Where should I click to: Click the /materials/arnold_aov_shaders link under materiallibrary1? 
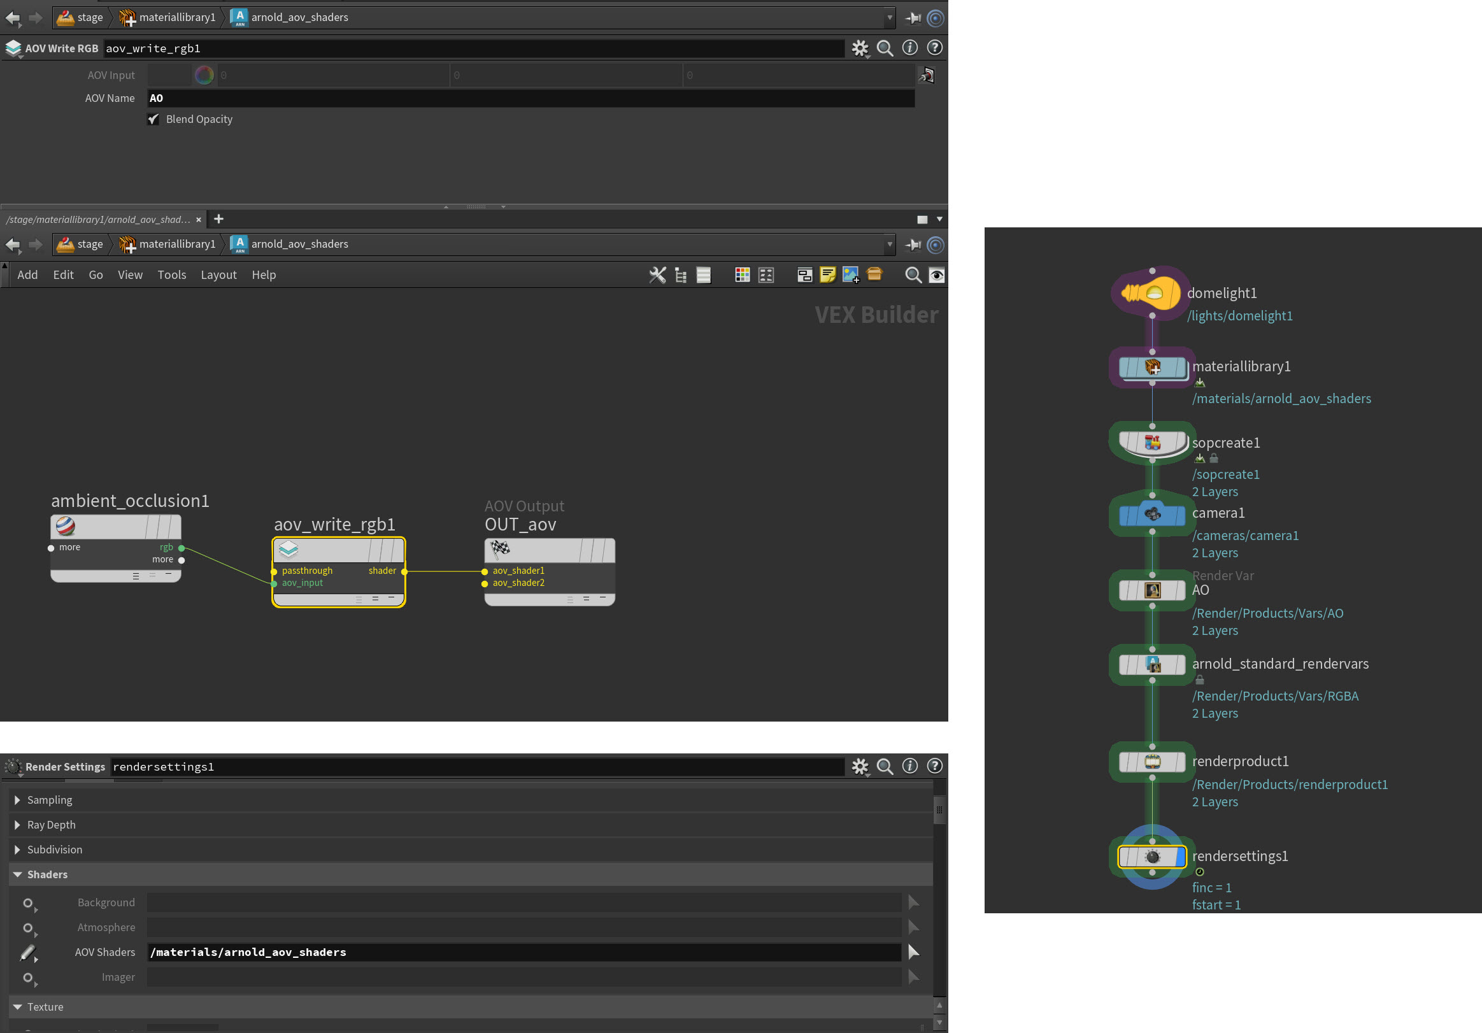click(x=1281, y=398)
